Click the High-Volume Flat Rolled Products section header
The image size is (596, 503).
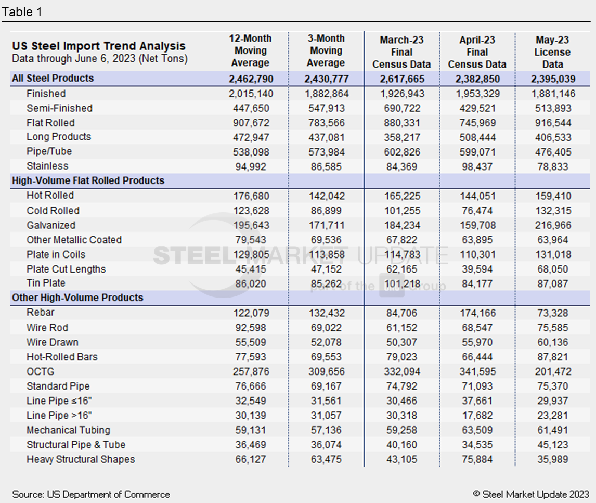[88, 181]
